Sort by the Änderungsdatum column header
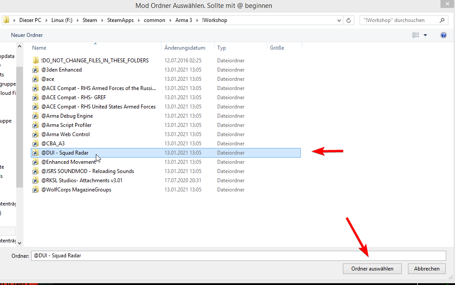This screenshot has width=455, height=285. point(185,47)
